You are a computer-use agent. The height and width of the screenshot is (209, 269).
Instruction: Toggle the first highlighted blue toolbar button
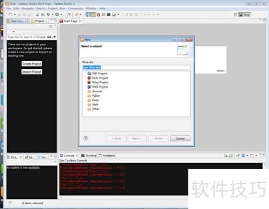(x=88, y=15)
